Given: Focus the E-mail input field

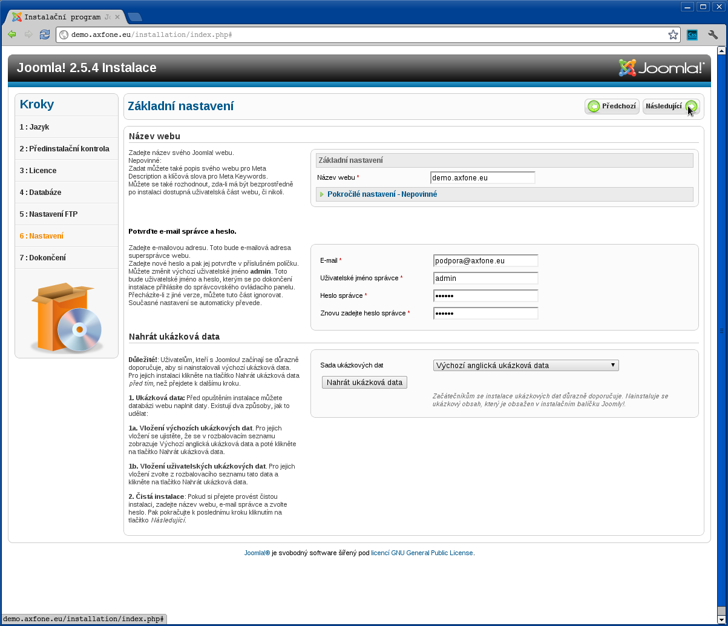Looking at the screenshot, I should (x=485, y=261).
